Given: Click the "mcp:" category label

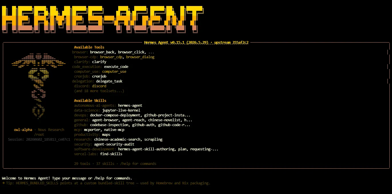Looking at the screenshot, I should pyautogui.click(x=78, y=130).
